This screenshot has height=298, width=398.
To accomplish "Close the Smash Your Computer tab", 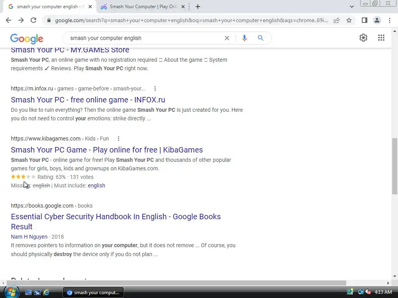I will [x=183, y=7].
